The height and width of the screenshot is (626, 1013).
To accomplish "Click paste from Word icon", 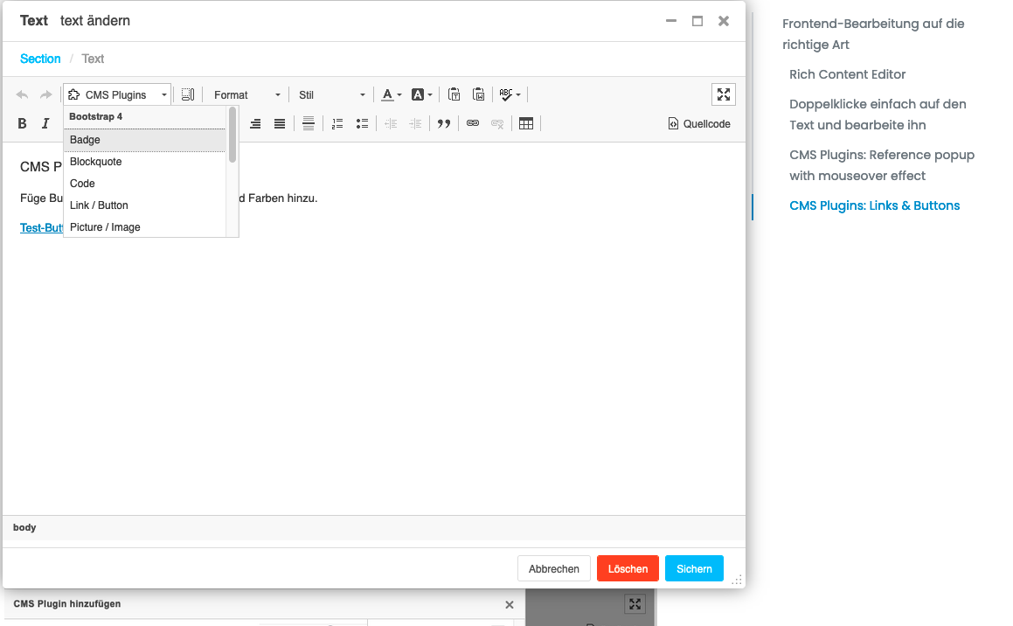I will pyautogui.click(x=478, y=94).
